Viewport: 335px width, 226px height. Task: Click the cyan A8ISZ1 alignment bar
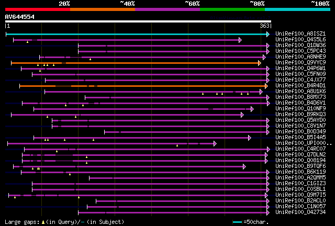tap(136, 34)
